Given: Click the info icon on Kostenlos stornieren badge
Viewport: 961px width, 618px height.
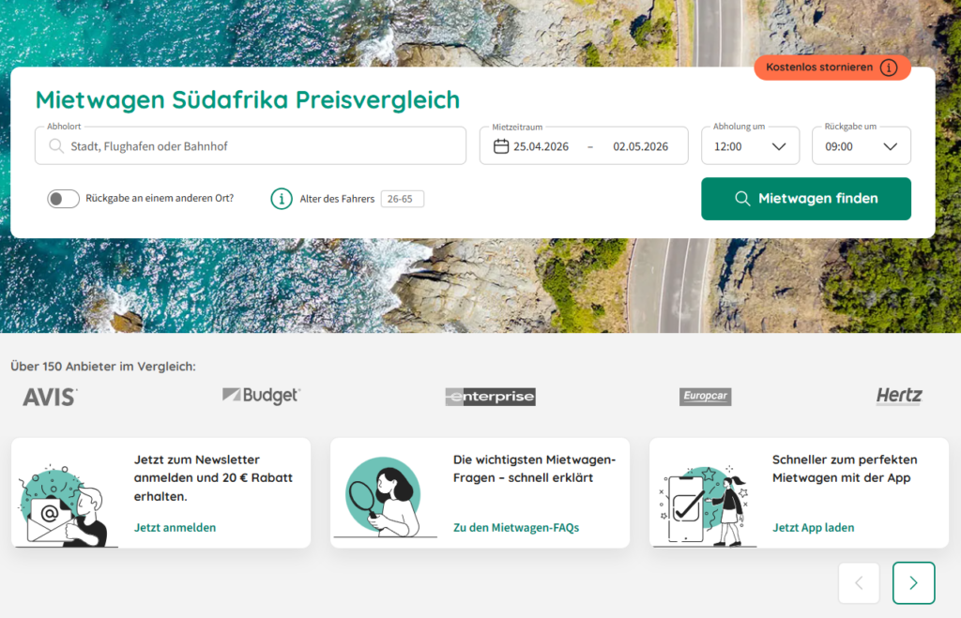Looking at the screenshot, I should tap(889, 68).
